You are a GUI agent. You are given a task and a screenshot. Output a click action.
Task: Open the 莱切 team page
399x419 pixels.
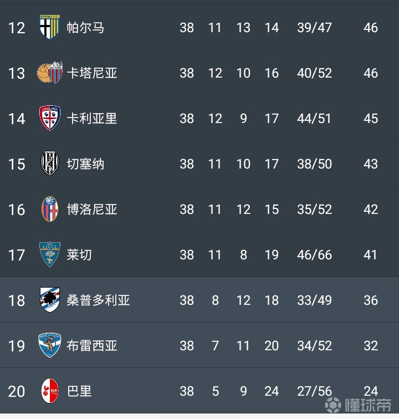tap(79, 254)
